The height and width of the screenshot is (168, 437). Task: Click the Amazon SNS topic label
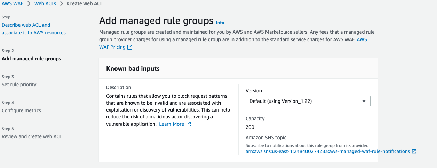(266, 138)
